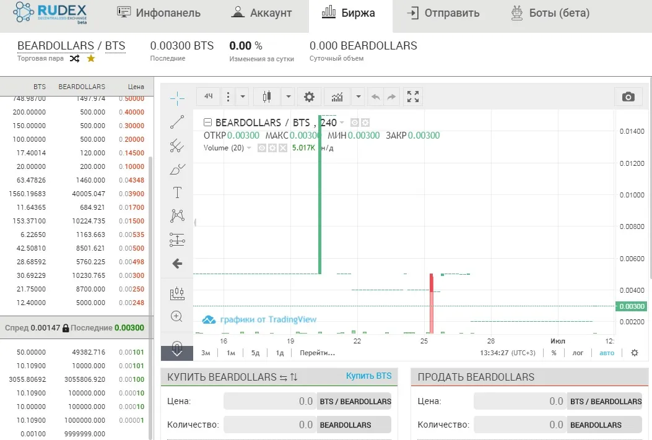This screenshot has width=652, height=440.
Task: Select the XABCD pattern tool
Action: tap(177, 215)
